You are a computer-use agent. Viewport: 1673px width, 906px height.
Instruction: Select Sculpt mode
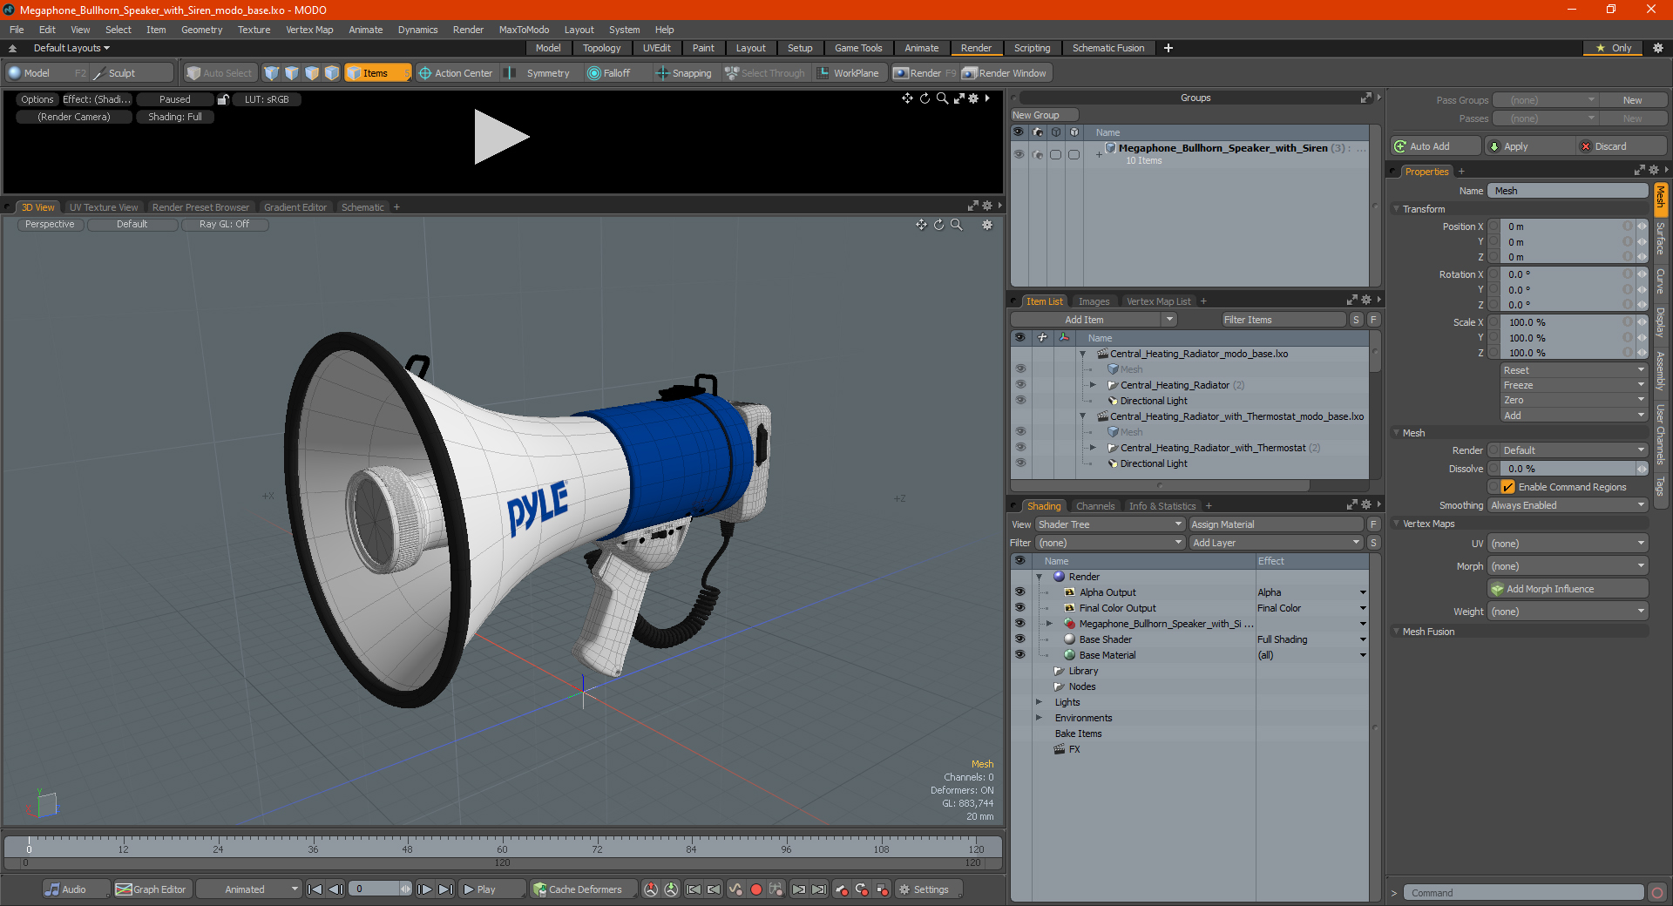point(122,73)
